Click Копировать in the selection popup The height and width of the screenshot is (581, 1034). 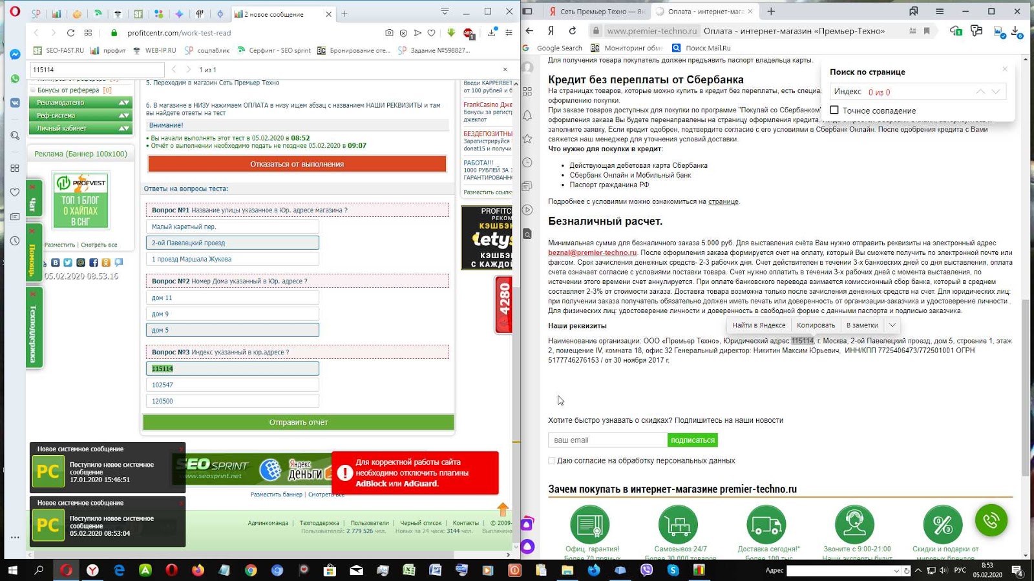(x=816, y=325)
